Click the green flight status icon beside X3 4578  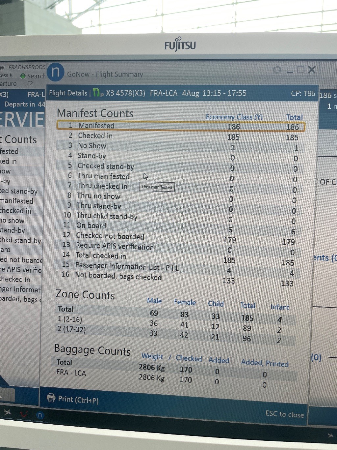point(97,93)
